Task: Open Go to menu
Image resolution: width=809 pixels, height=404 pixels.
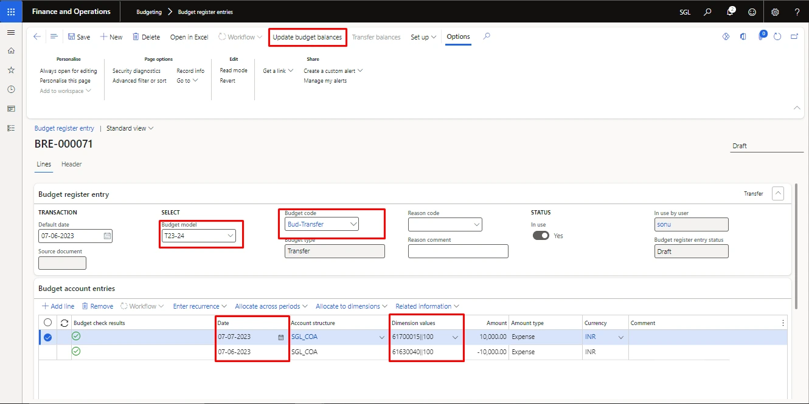Action: [x=187, y=80]
